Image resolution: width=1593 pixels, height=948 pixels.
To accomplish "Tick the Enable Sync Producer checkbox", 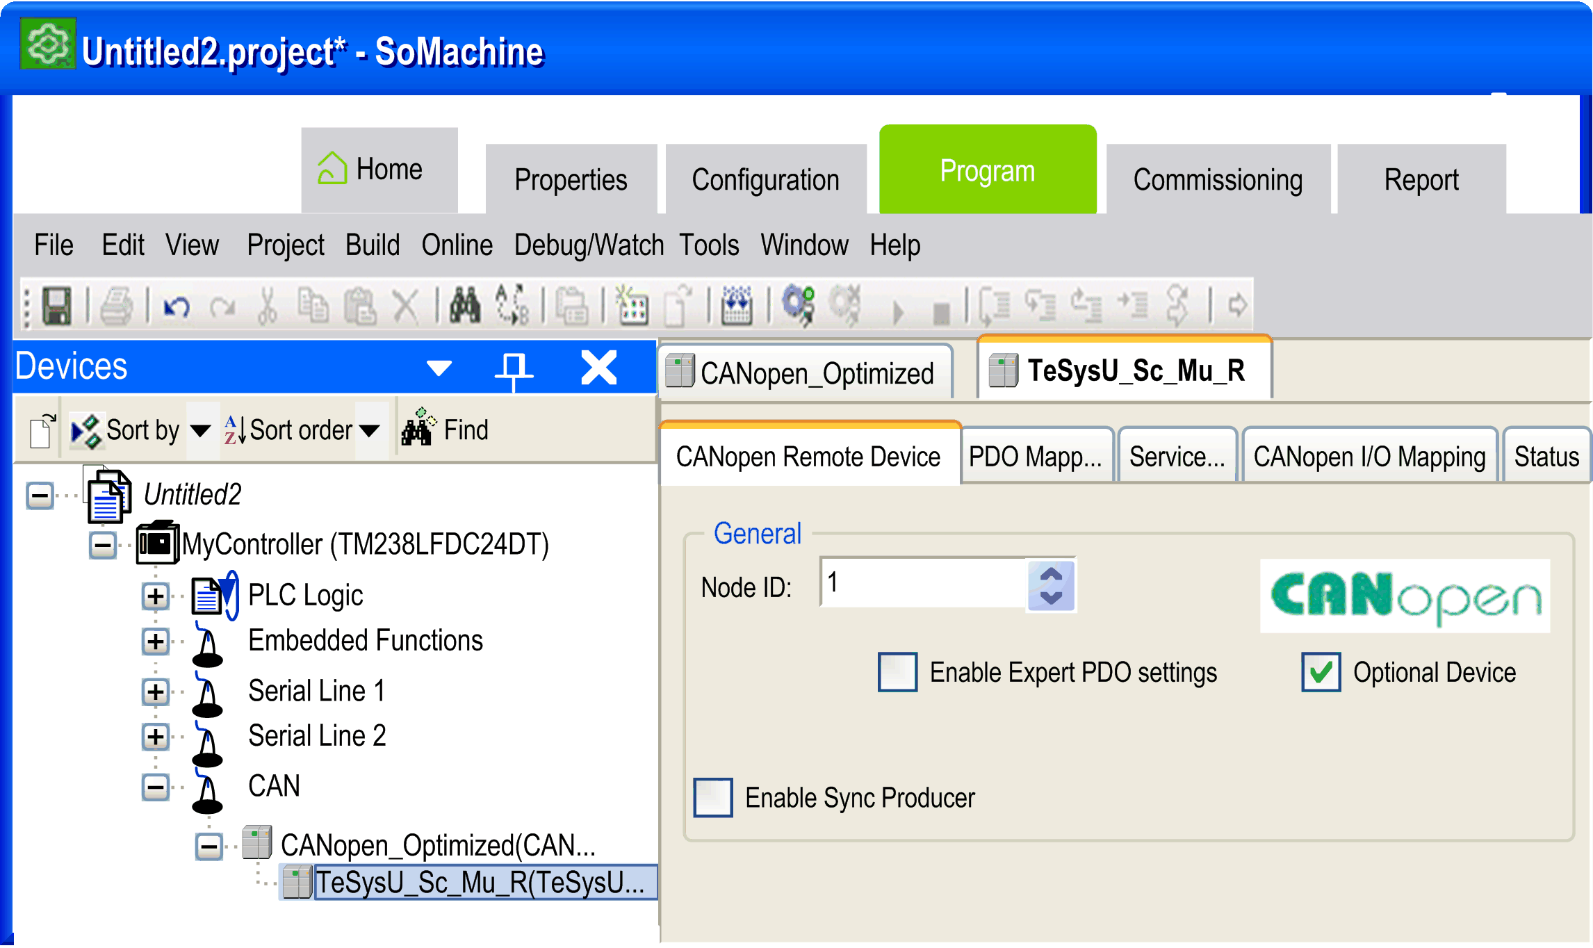I will 713,797.
